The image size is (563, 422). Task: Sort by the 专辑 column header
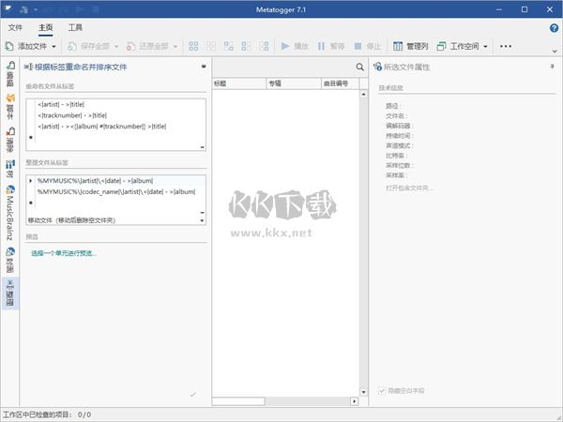coord(294,83)
